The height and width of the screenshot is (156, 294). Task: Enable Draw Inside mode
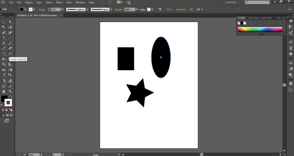coord(11,115)
